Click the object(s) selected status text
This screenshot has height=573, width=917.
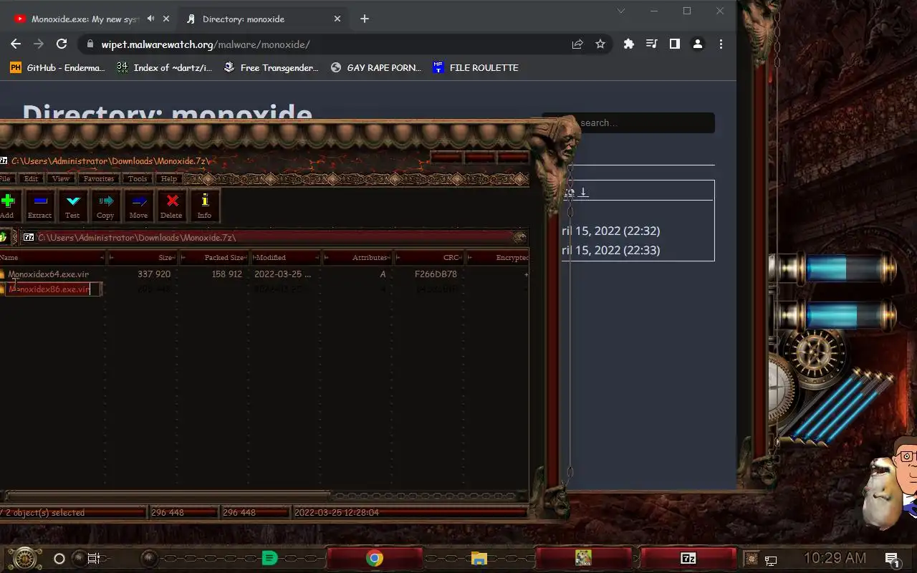coord(44,513)
